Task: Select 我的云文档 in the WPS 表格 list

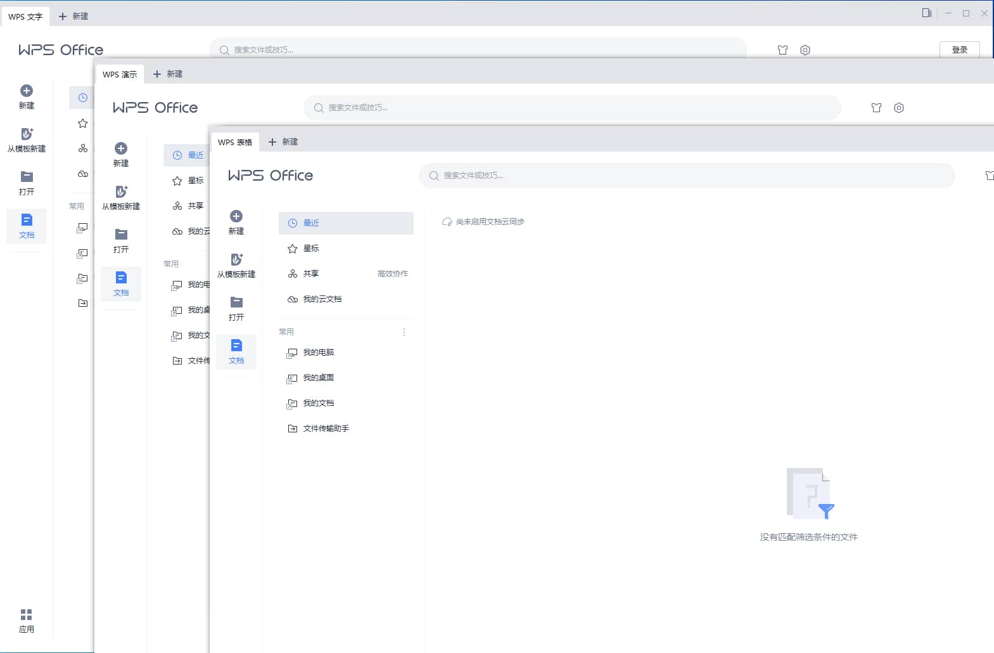Action: pos(322,299)
